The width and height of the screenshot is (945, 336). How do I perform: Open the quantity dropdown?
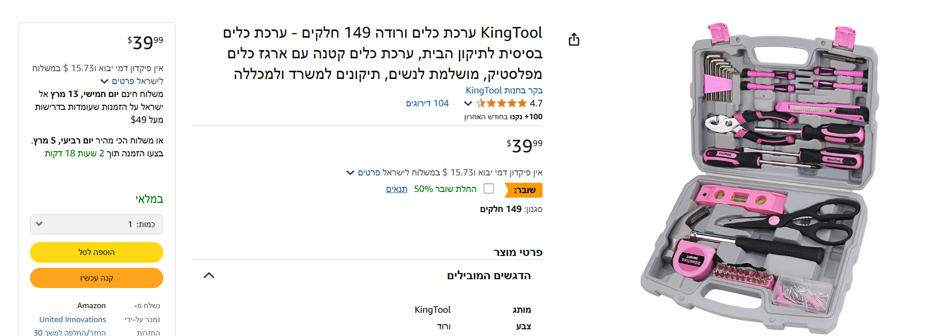pos(97,224)
